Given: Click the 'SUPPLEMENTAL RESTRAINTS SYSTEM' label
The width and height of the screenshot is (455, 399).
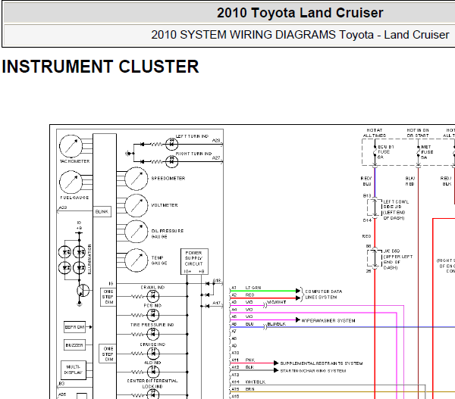Looking at the screenshot, I should click(x=322, y=363).
